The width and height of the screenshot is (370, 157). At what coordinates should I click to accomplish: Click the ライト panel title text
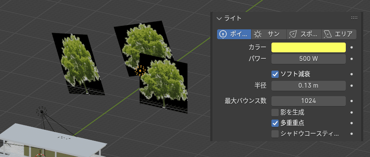[233, 18]
